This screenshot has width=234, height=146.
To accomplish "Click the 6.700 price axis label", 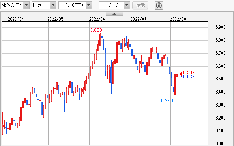I will [221, 53].
